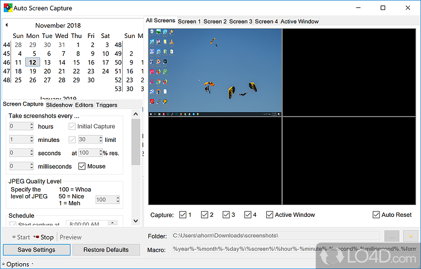Select November 19 in the calendar
421x269 pixels.
tap(33, 71)
